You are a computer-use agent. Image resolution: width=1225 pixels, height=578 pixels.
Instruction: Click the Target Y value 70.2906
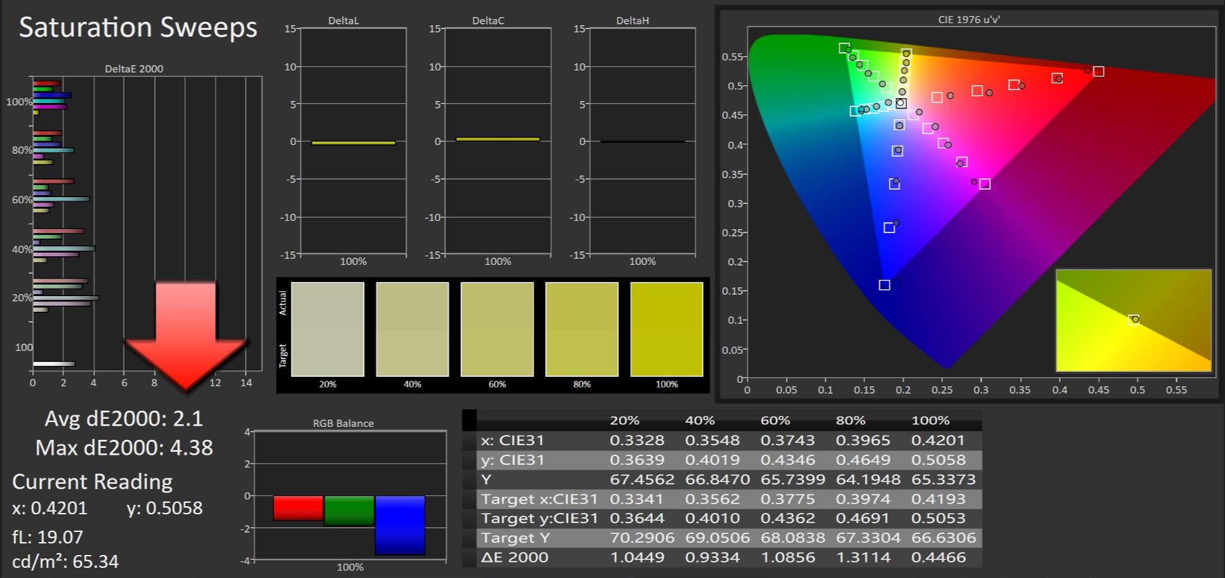[x=642, y=537]
